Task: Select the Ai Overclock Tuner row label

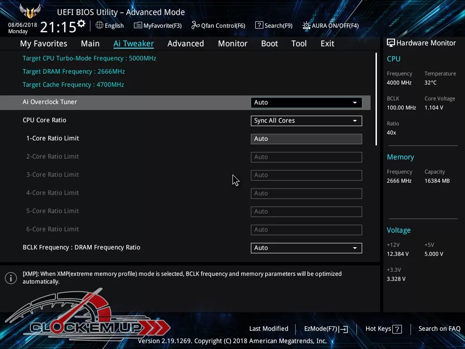Action: pyautogui.click(x=50, y=102)
